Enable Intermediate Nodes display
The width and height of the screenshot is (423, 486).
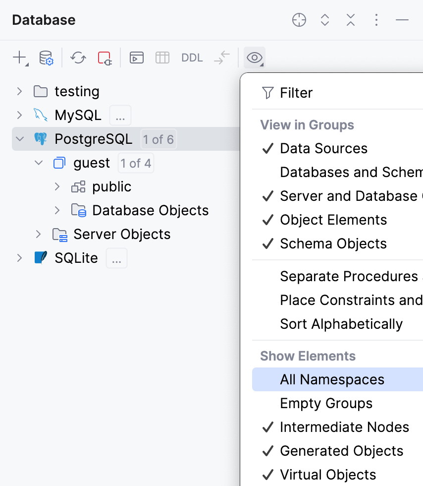tap(344, 427)
